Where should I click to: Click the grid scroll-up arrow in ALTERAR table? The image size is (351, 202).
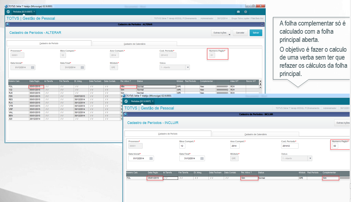[x=260, y=87]
